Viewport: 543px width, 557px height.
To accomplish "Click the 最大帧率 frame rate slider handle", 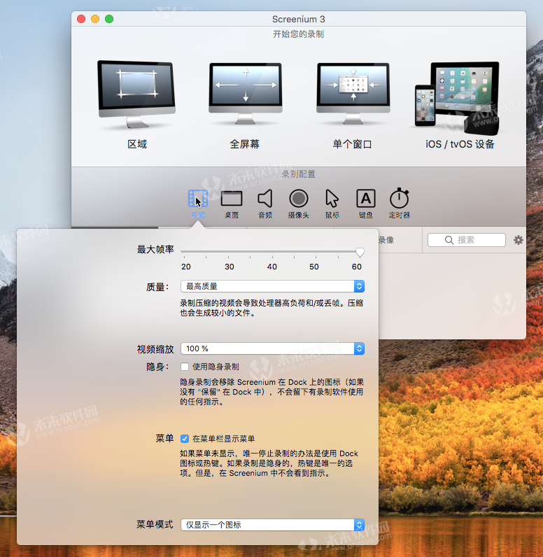I will coord(360,252).
